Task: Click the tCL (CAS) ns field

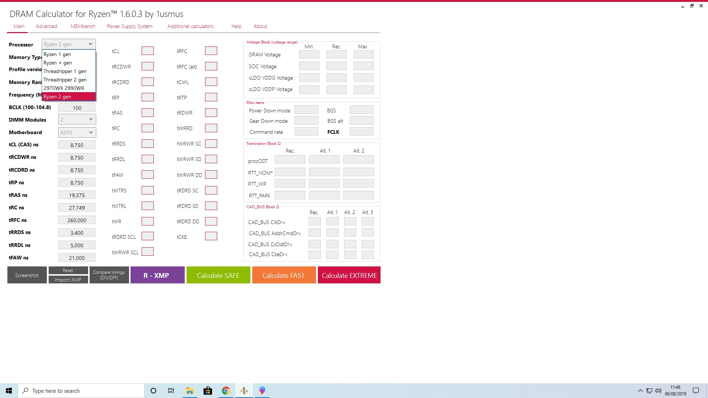Action: coord(77,145)
